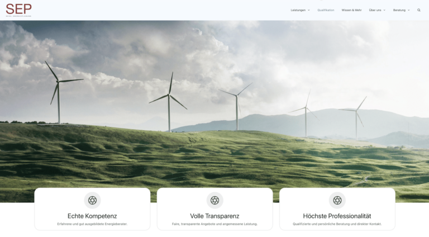Click the aperture icon above Volle Transparenz

click(x=214, y=200)
